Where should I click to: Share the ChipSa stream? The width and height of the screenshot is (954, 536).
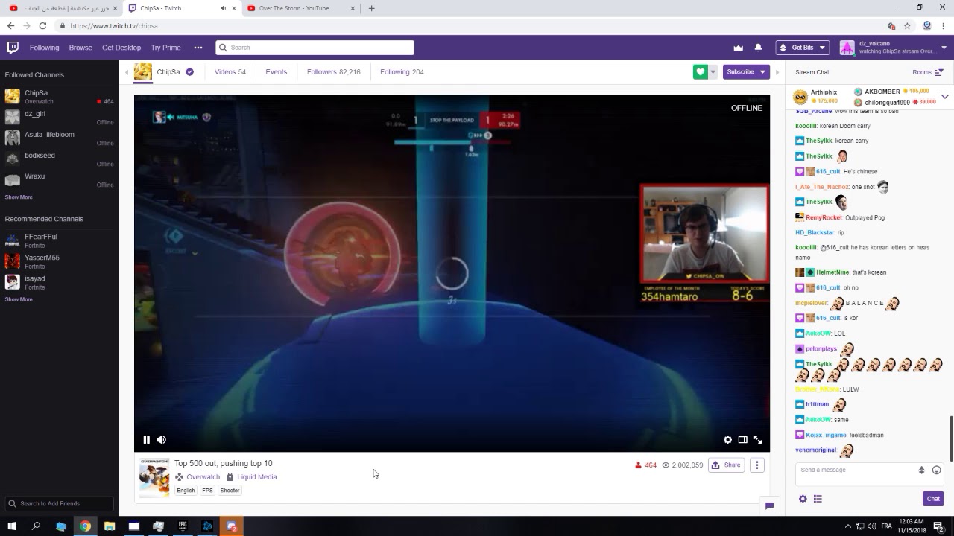coord(726,465)
